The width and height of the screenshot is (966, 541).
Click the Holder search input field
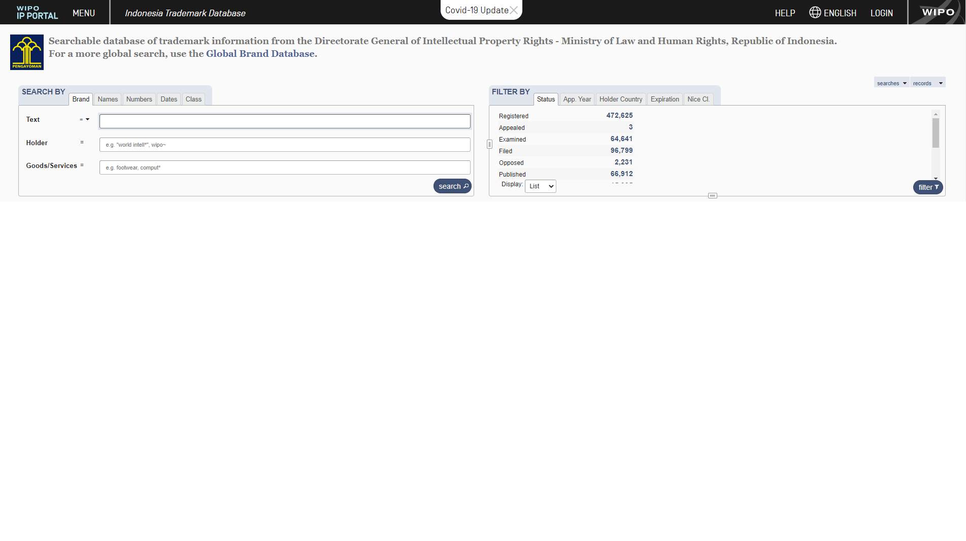[x=284, y=144]
